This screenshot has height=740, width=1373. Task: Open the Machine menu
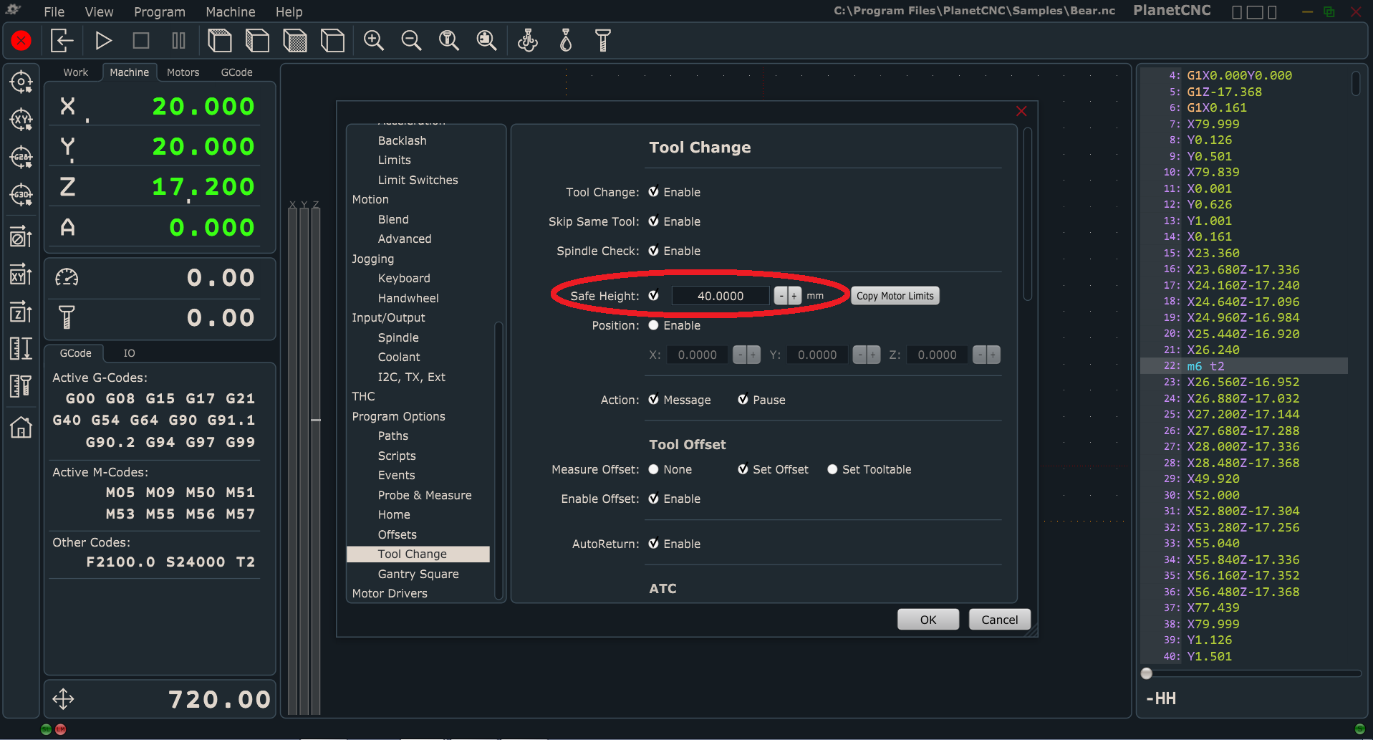(x=230, y=12)
